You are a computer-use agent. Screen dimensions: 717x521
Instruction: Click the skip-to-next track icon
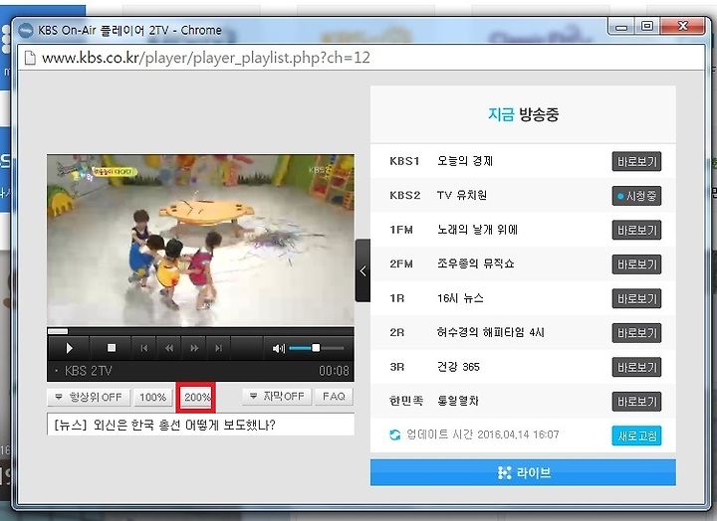pos(218,348)
